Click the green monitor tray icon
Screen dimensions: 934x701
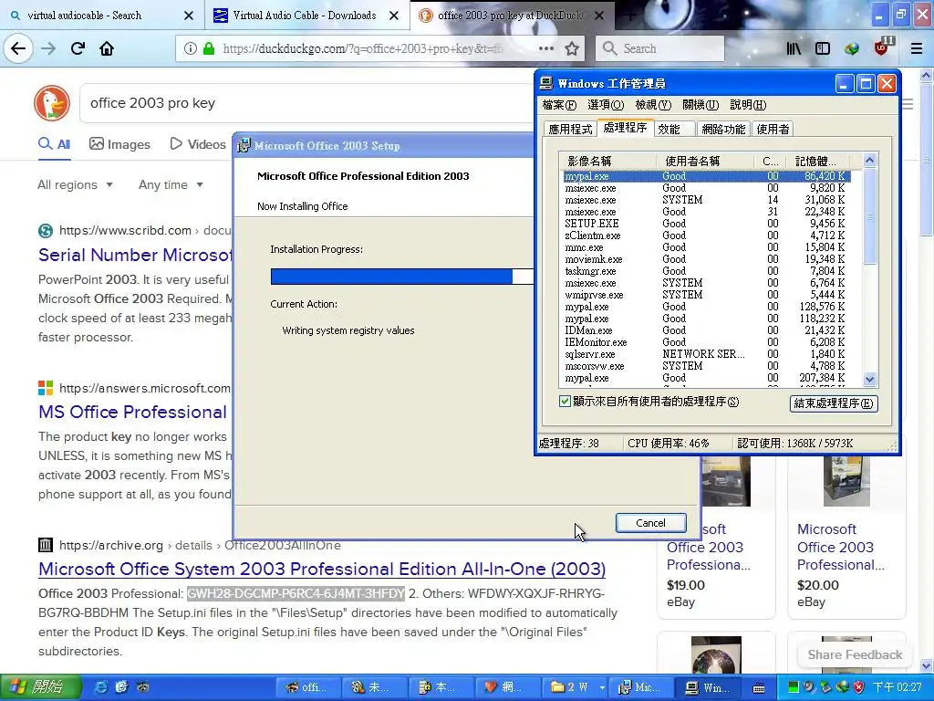pos(793,687)
